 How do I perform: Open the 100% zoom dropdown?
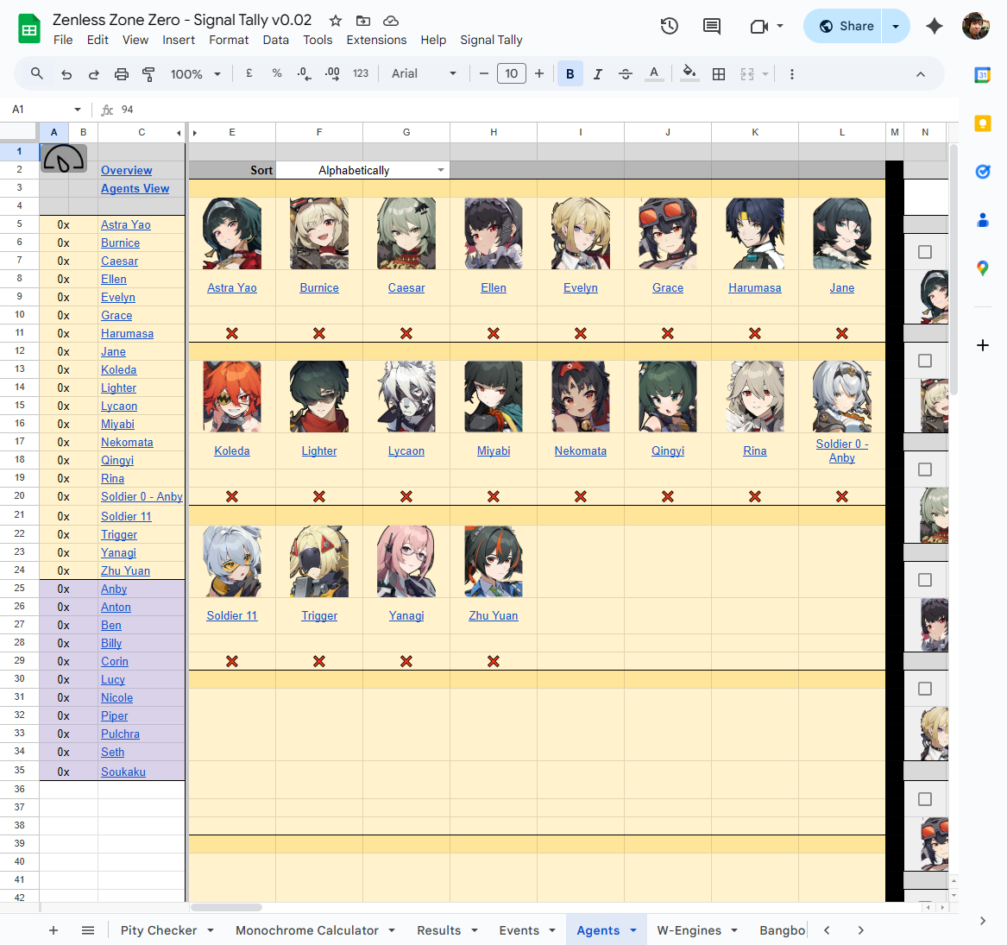click(x=196, y=74)
